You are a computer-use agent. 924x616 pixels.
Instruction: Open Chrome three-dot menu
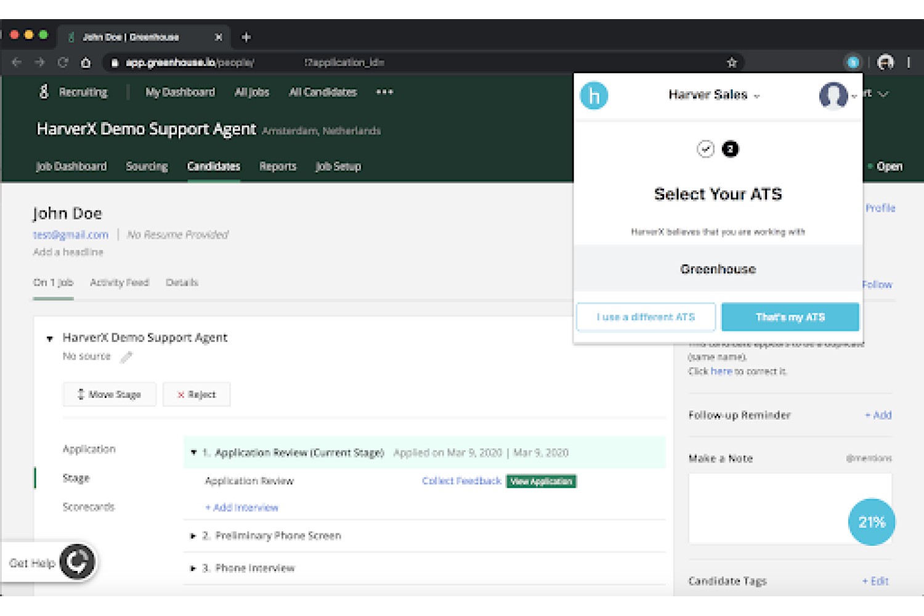(909, 62)
